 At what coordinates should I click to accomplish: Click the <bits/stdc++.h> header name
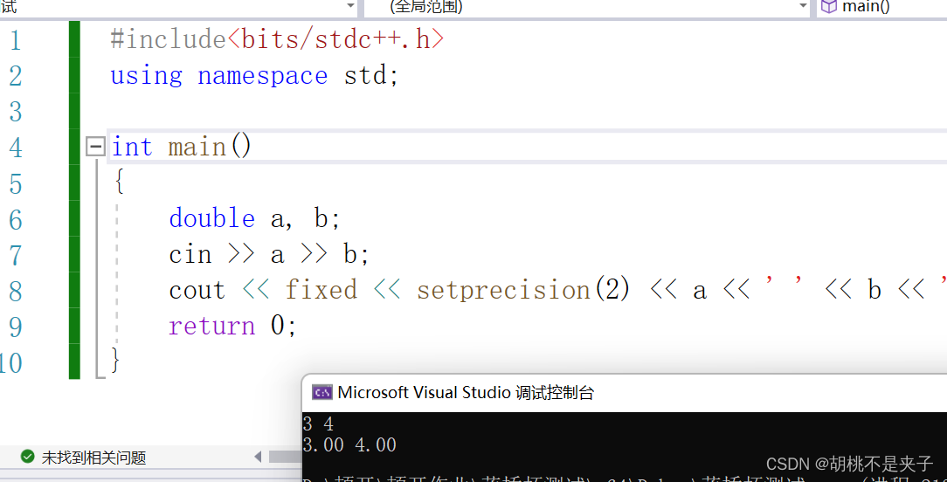[335, 40]
